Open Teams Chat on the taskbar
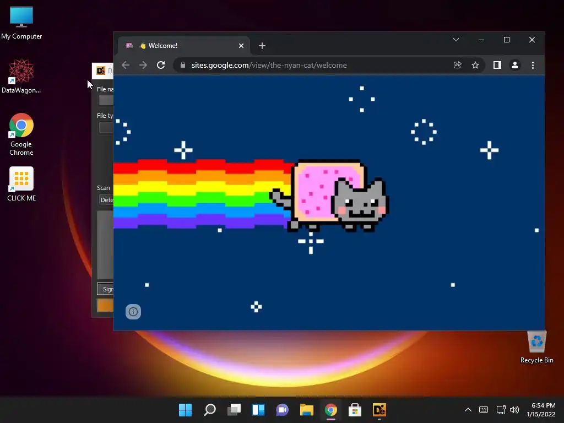Screen dimensions: 564x423 point(283,410)
